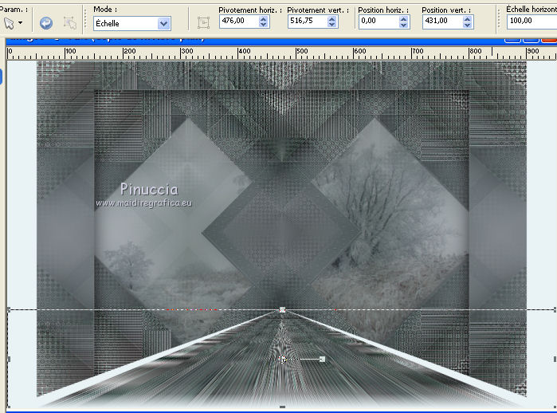Click the bottom center scale handle
Image resolution: width=557 pixels, height=413 pixels.
click(x=282, y=407)
